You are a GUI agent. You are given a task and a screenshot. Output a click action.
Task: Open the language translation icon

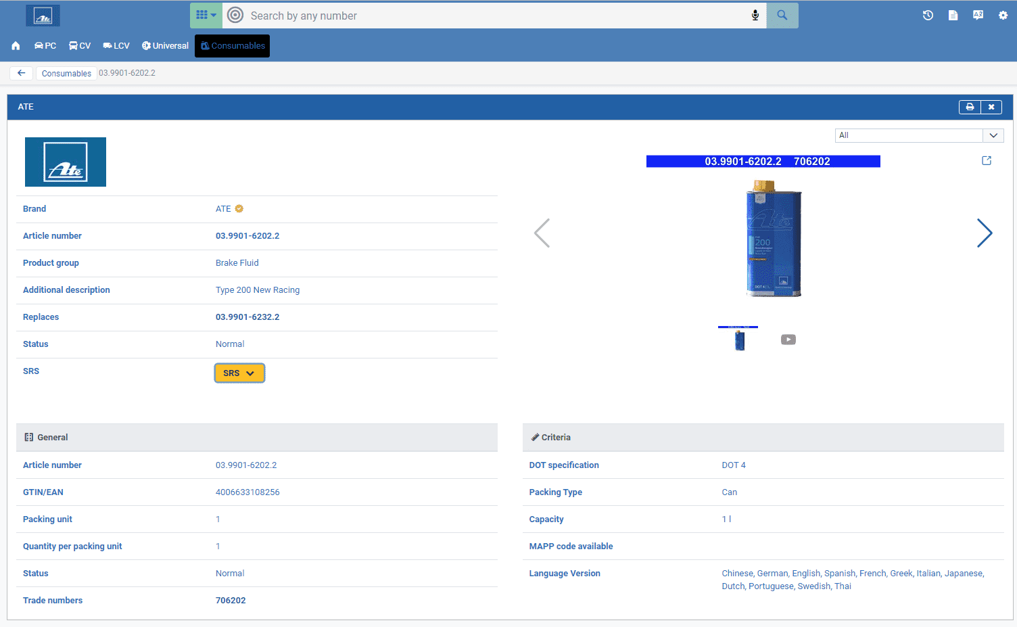click(x=978, y=16)
